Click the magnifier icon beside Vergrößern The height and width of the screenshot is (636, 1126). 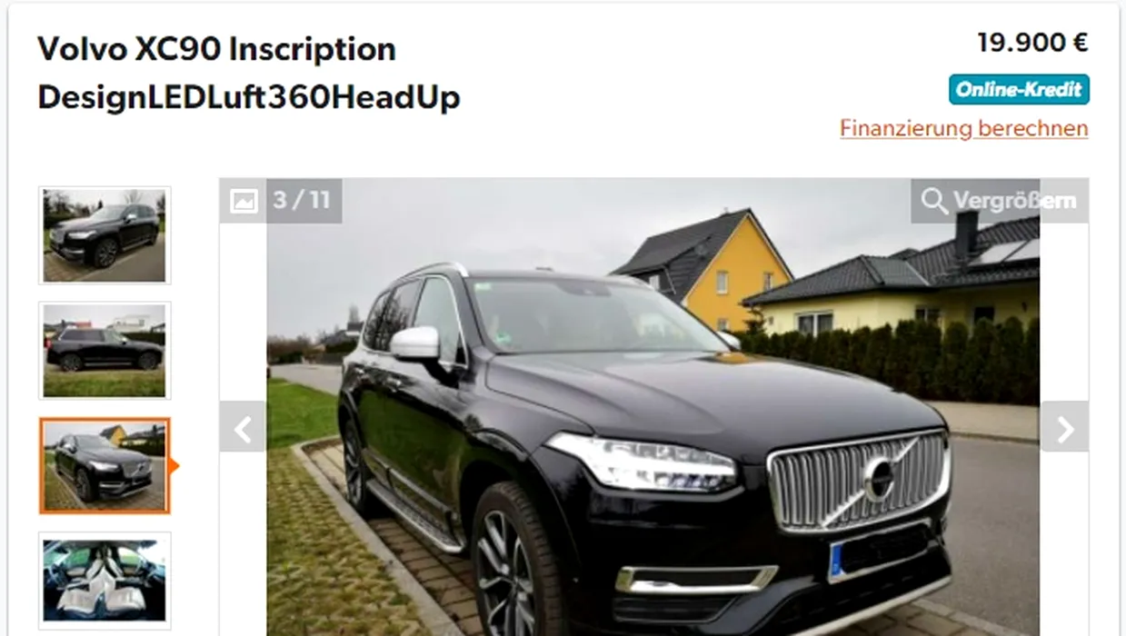point(933,201)
